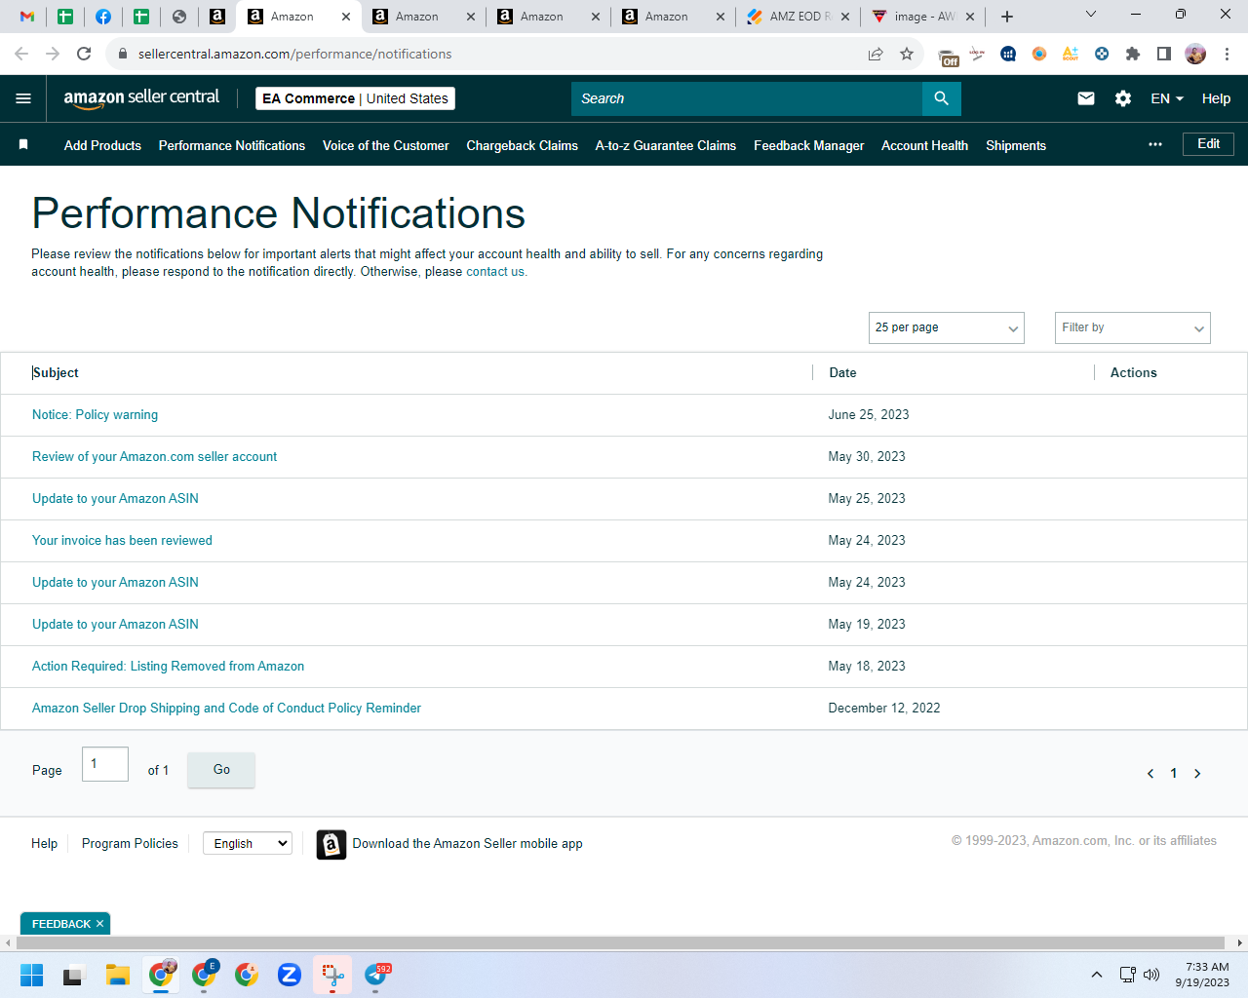The width and height of the screenshot is (1248, 998).
Task: Open the EA Commerce United States account switcher
Action: tap(356, 98)
